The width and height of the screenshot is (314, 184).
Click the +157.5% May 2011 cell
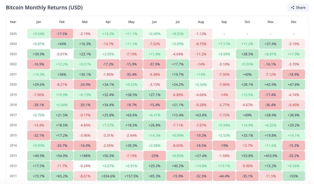tap(131, 176)
